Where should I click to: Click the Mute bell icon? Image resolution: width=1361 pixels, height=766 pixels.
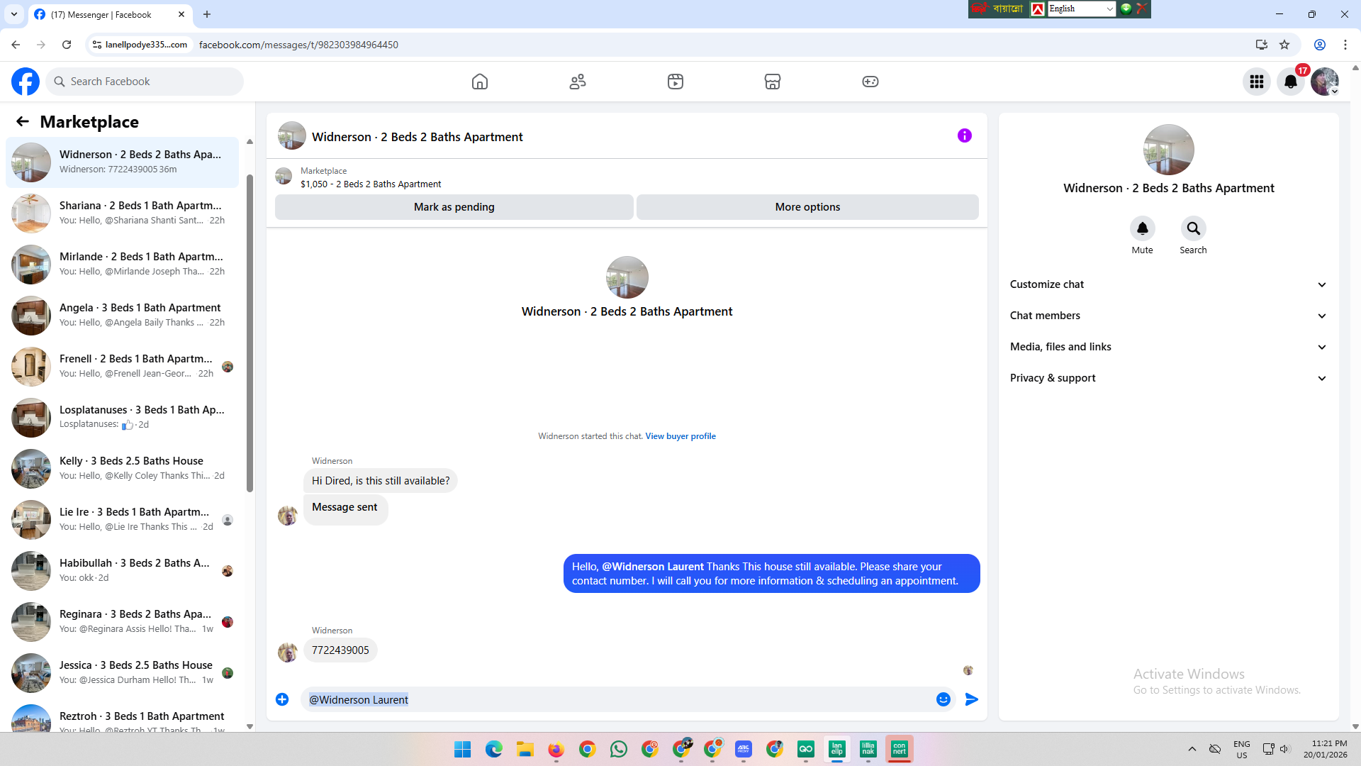(x=1143, y=228)
